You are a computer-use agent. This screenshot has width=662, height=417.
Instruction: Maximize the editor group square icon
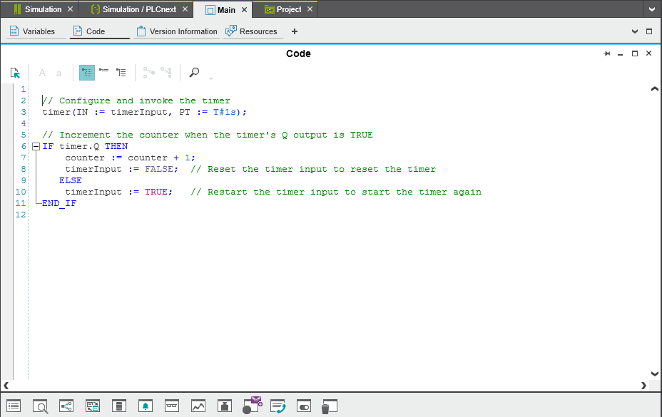649,31
